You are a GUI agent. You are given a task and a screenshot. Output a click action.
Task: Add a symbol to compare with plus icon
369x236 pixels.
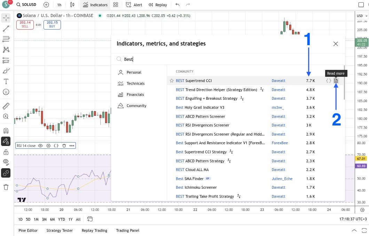(x=46, y=5)
